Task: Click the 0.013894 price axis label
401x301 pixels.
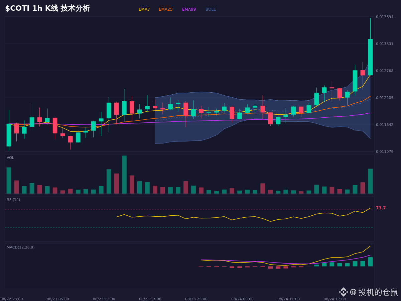Action: [x=385, y=17]
